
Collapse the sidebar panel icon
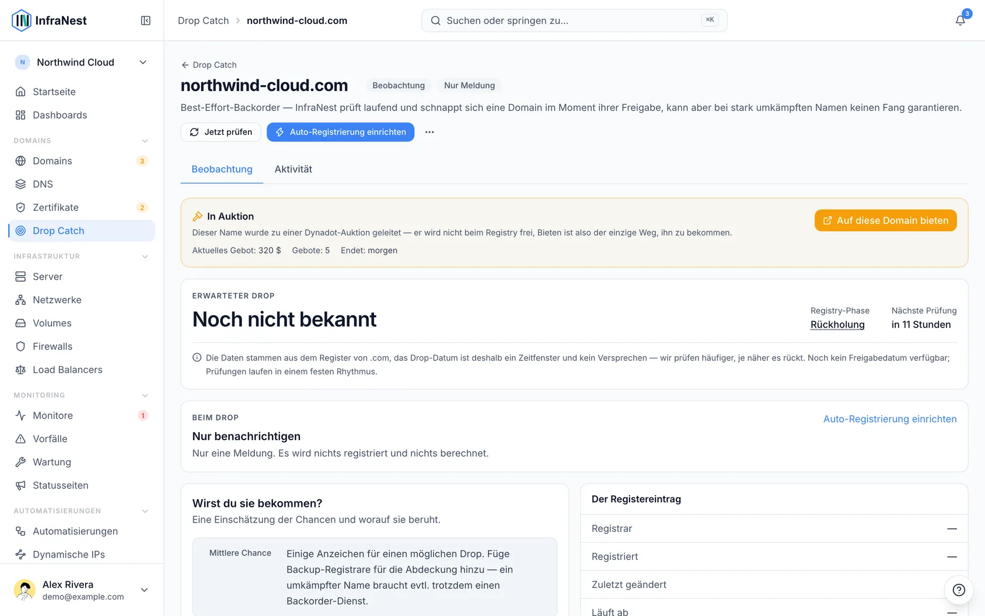tap(146, 20)
